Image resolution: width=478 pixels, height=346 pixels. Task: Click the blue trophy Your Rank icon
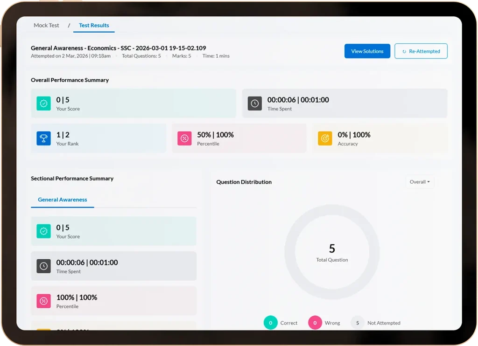click(43, 138)
